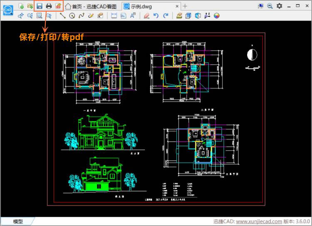This screenshot has height=226, width=312.
Task: Click the zoom out magnifier in title bar
Action: point(270,6)
